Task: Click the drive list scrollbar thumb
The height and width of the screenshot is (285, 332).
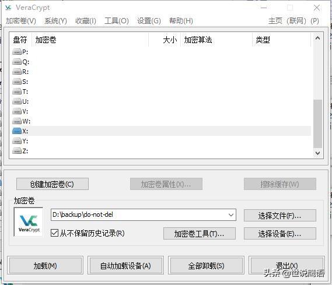Action: pos(317,124)
